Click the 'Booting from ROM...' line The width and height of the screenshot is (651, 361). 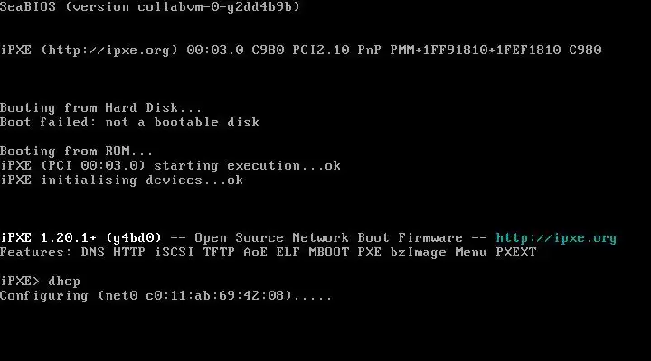[76, 151]
